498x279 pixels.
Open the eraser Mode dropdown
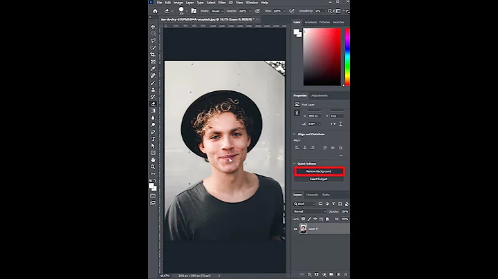pos(217,11)
